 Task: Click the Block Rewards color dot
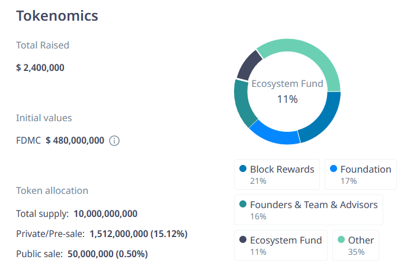tap(243, 170)
